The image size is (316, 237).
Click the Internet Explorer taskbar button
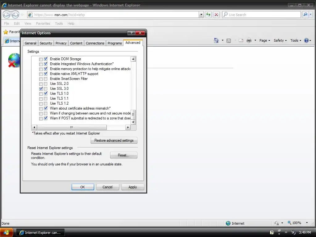click(x=40, y=233)
